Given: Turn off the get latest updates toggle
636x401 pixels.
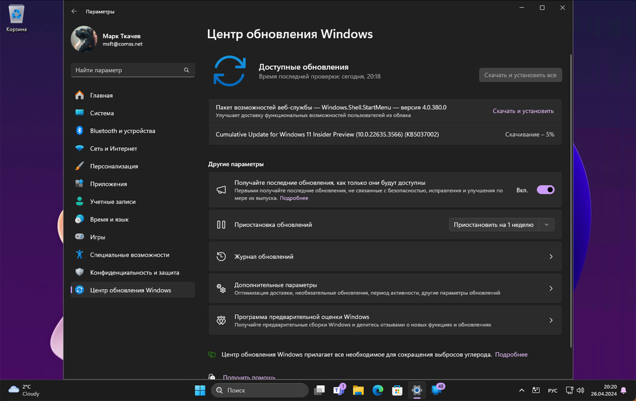Looking at the screenshot, I should click(545, 190).
